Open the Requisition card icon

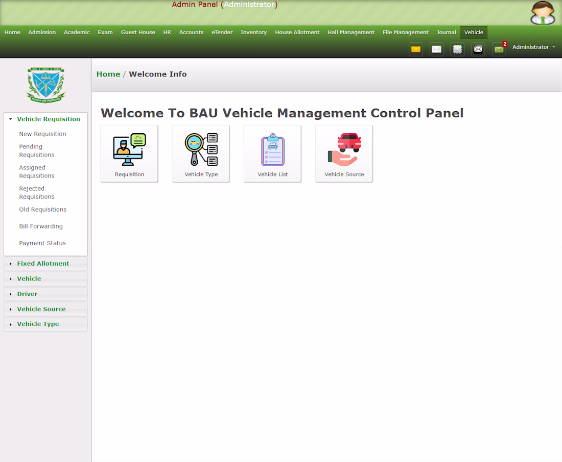point(129,153)
